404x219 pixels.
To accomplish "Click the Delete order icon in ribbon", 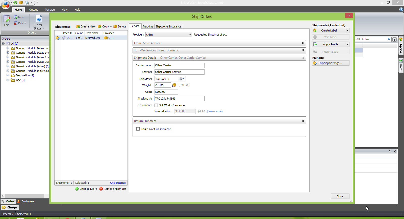I will click(20, 23).
